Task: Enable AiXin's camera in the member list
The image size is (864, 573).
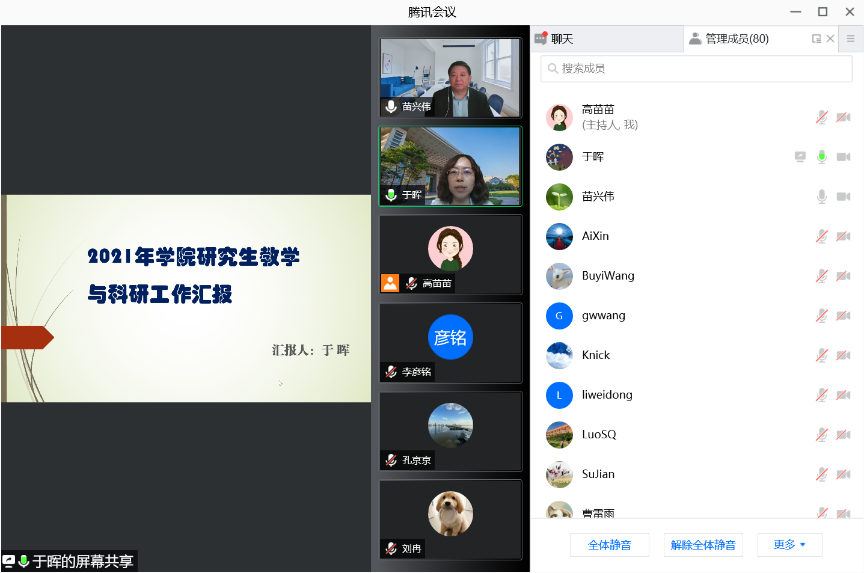Action: pyautogui.click(x=843, y=236)
